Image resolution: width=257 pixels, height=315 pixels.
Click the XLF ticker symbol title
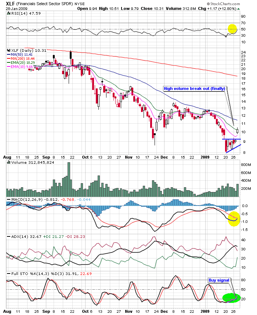tap(10, 4)
